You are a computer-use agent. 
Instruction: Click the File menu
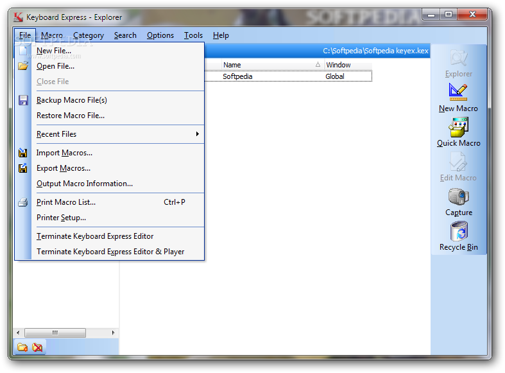click(25, 35)
